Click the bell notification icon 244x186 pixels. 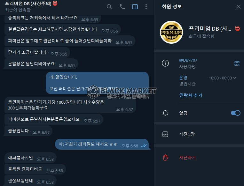pyautogui.click(x=165, y=113)
